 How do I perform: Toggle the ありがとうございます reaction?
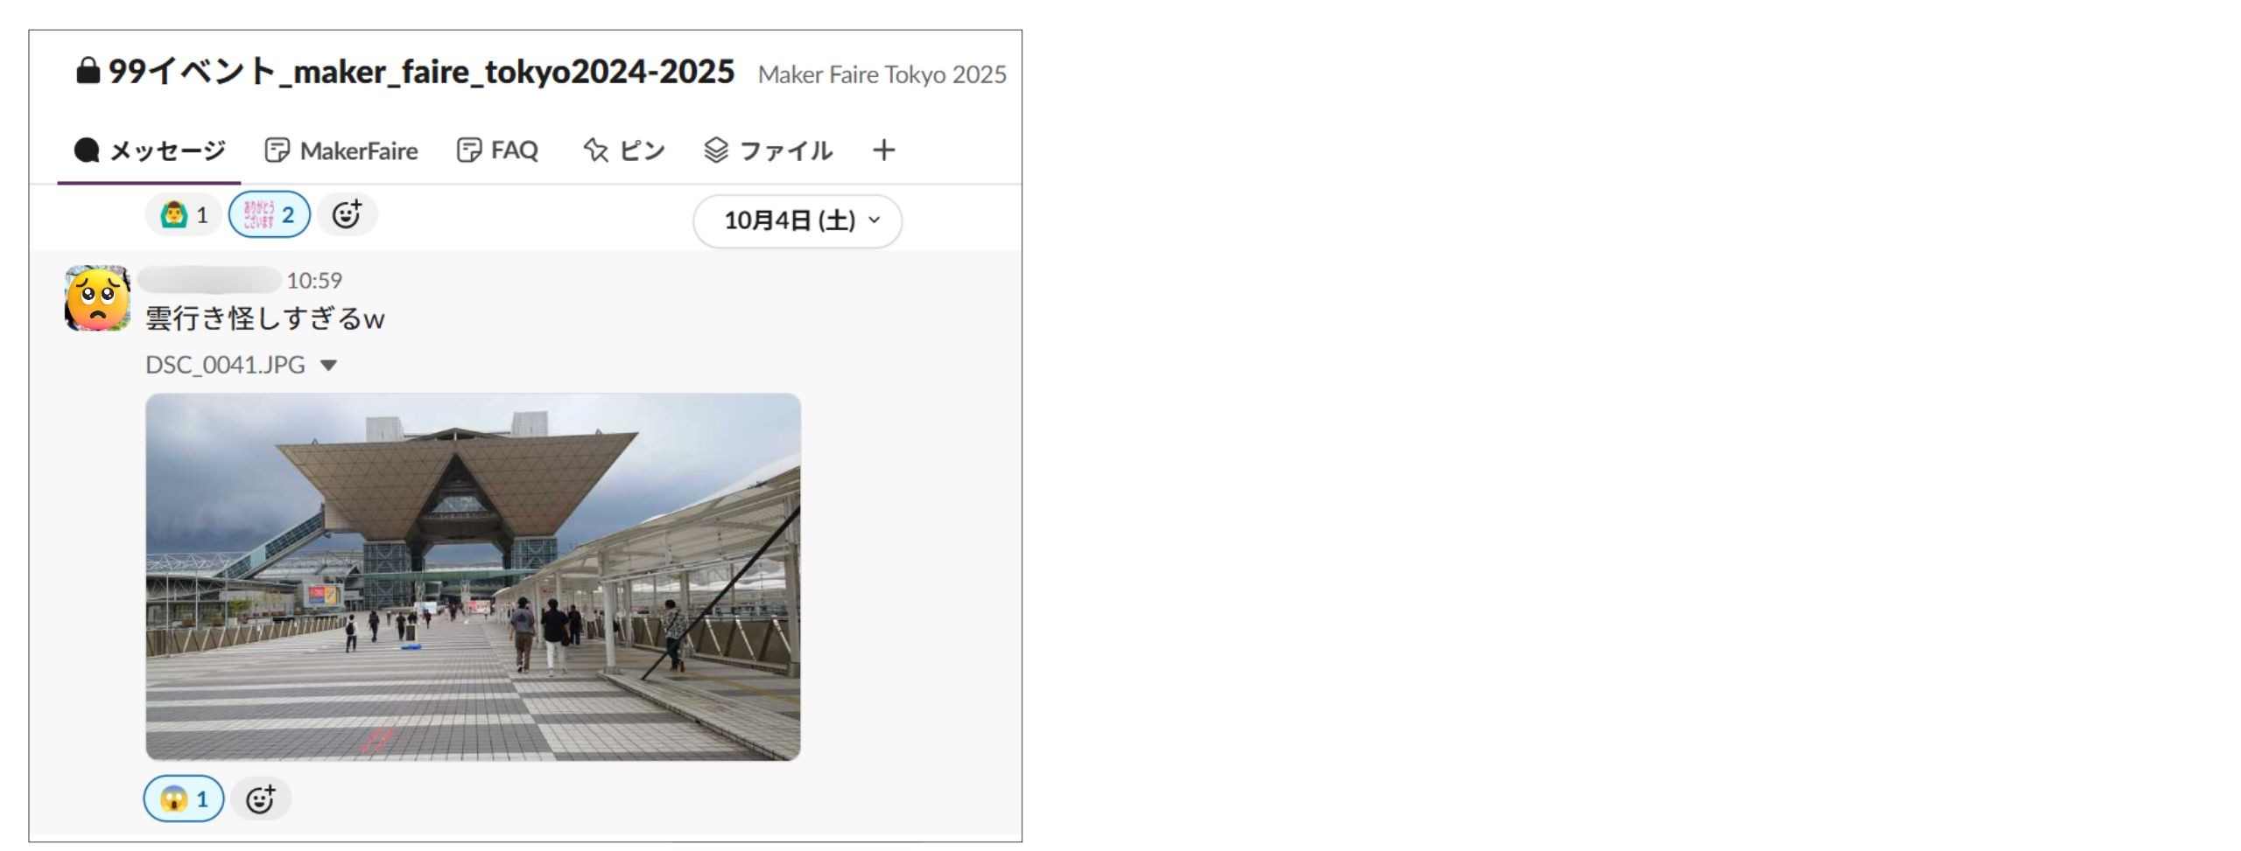tap(270, 214)
